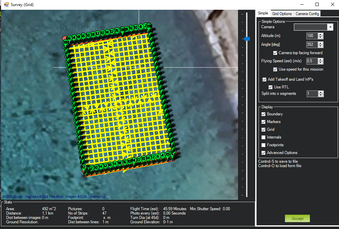This screenshot has height=229, width=339.
Task: Click the red marker at grid's top-left corner
Action: click(65, 38)
